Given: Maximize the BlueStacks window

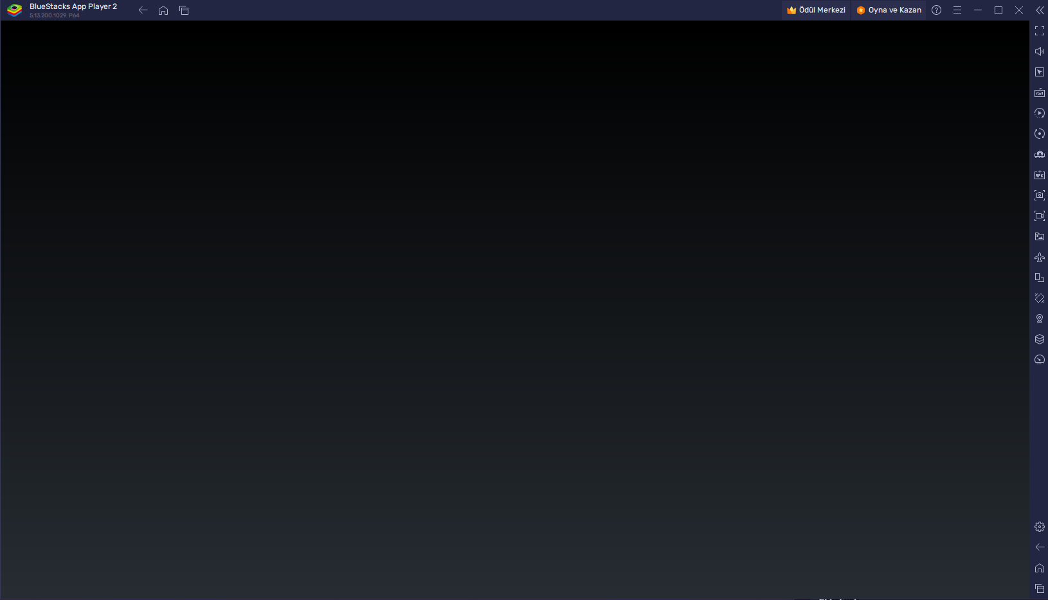Looking at the screenshot, I should click(x=998, y=10).
